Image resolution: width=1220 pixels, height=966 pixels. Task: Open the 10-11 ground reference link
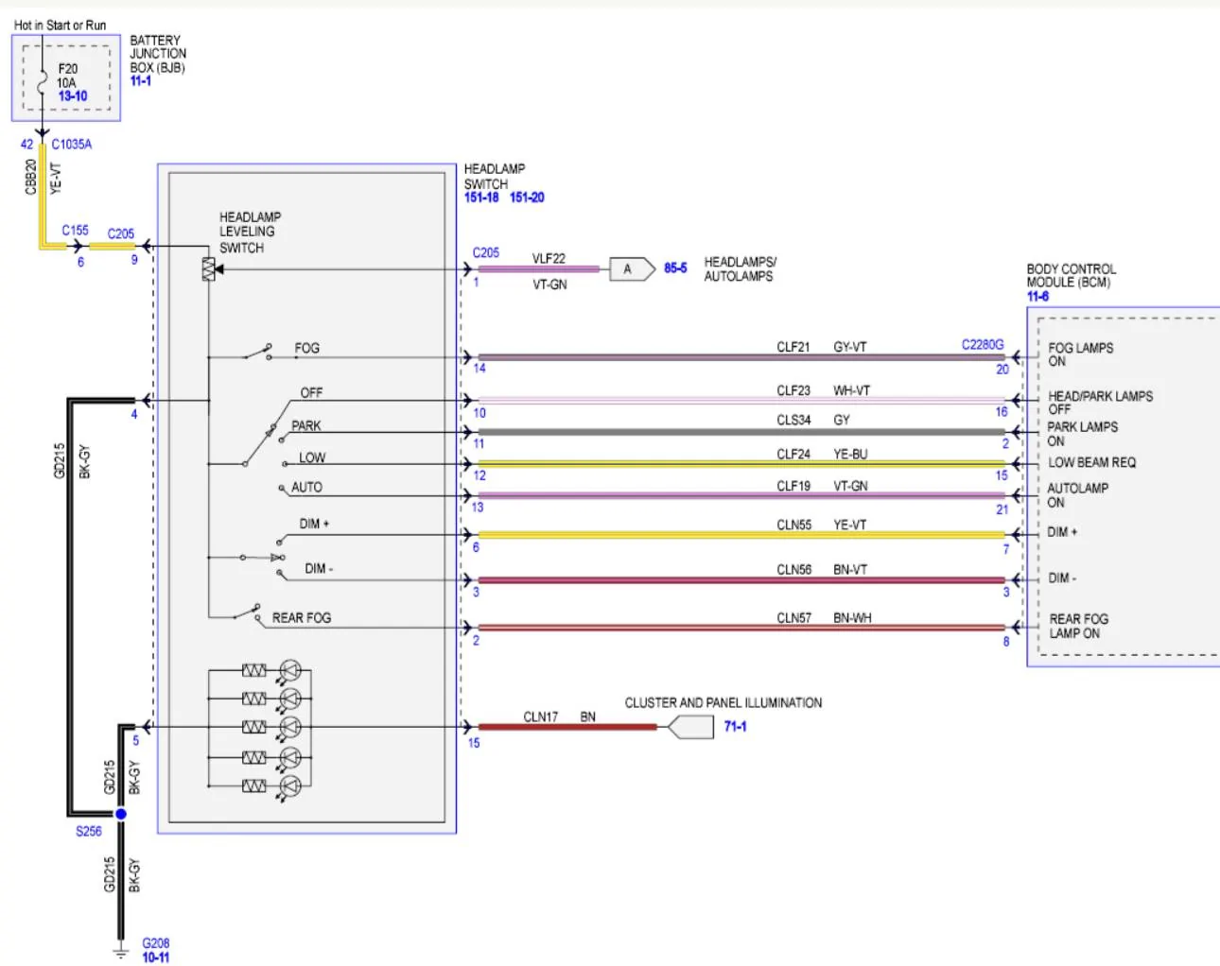point(156,957)
